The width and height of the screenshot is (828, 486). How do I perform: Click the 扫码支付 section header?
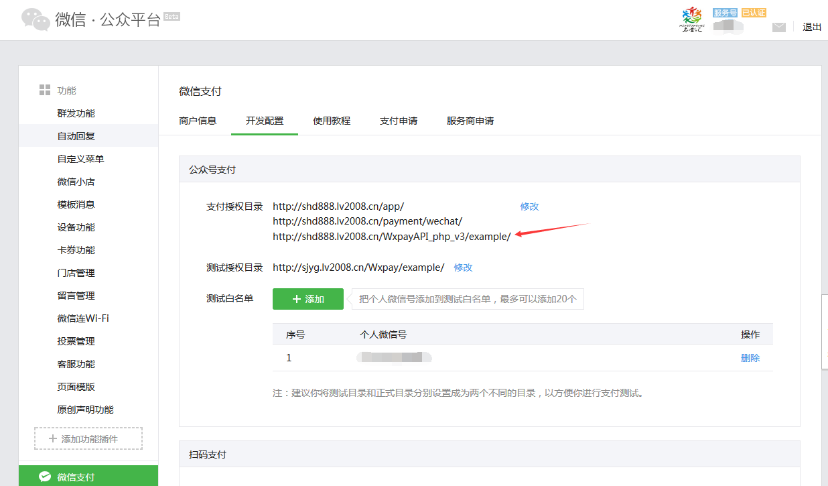point(490,454)
